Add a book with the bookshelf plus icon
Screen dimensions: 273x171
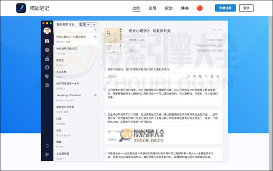pos(96,30)
